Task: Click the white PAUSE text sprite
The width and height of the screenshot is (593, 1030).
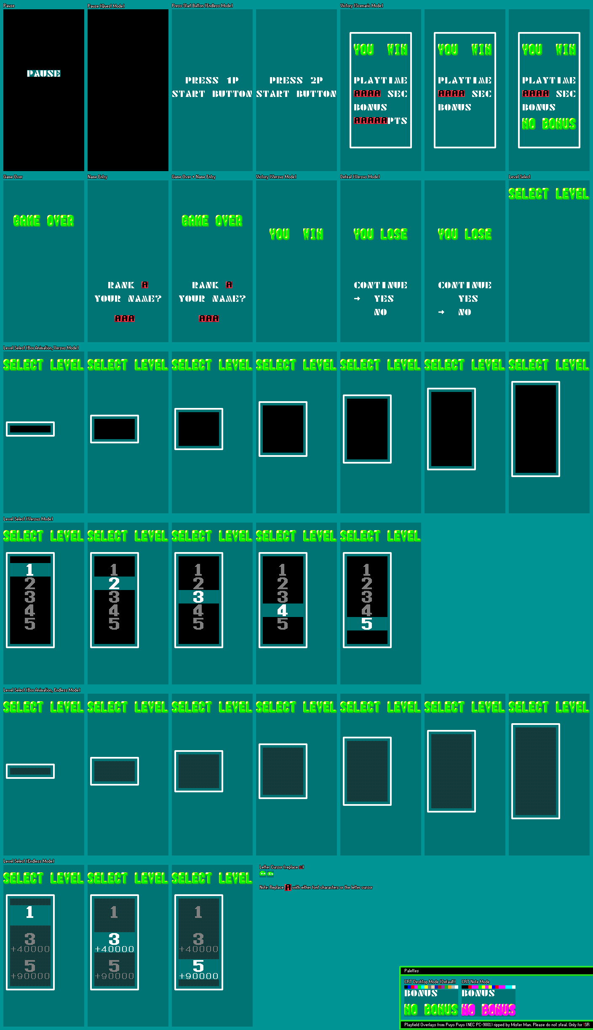Action: (x=44, y=73)
